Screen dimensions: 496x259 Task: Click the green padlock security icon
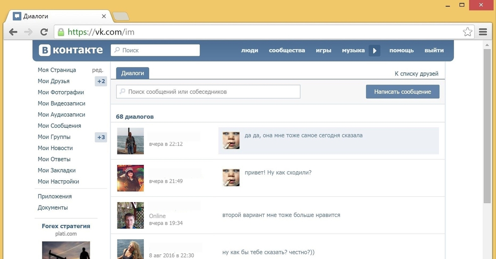(61, 32)
